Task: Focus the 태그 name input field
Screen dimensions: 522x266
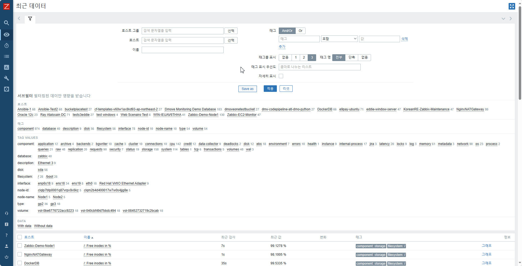Action: [x=299, y=39]
